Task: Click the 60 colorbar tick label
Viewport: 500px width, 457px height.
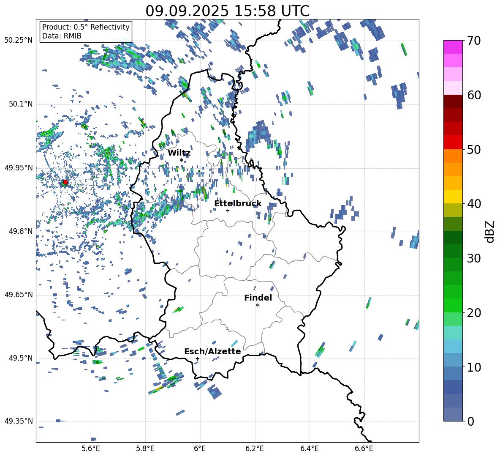Action: 473,95
